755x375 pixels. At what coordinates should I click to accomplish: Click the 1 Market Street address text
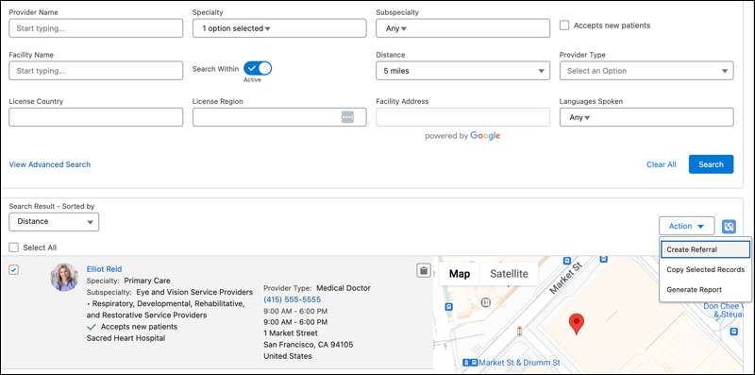click(291, 333)
